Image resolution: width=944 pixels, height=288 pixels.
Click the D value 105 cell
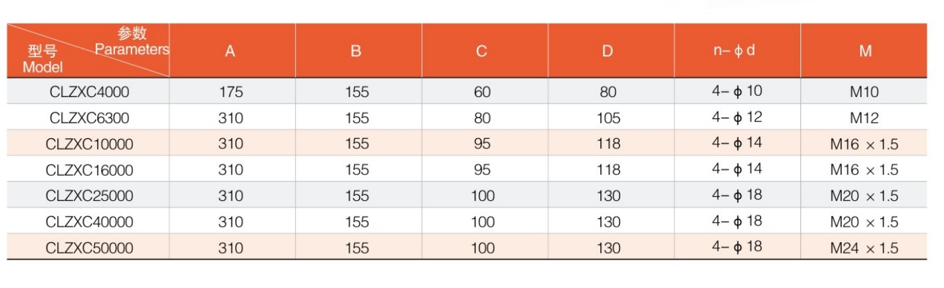(x=608, y=118)
